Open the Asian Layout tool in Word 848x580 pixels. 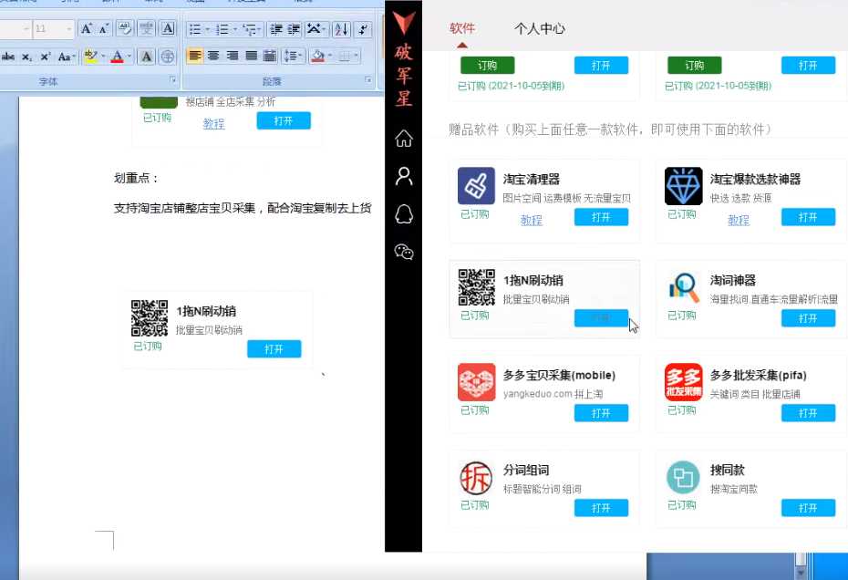[x=315, y=29]
